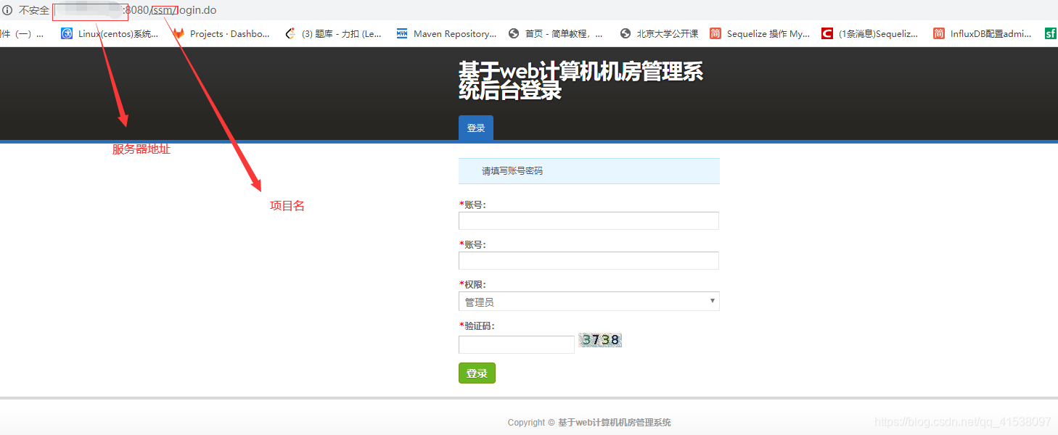1058x435 pixels.
Task: Click the 基于web计算机机房管理系统后台登录 heading
Action: pos(581,81)
